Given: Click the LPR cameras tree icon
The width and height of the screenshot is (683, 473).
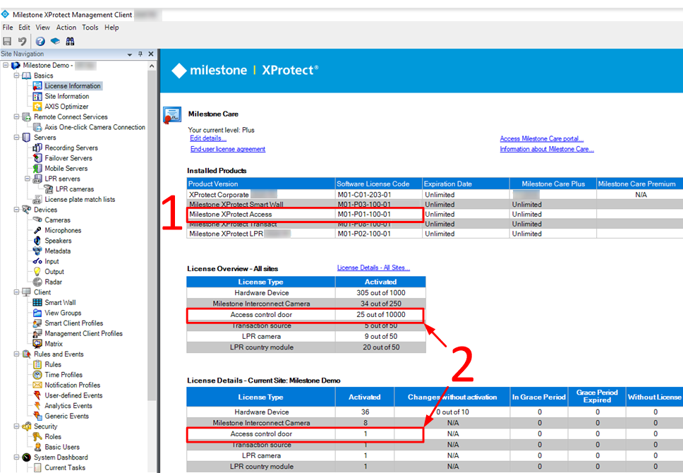Looking at the screenshot, I should click(x=49, y=189).
